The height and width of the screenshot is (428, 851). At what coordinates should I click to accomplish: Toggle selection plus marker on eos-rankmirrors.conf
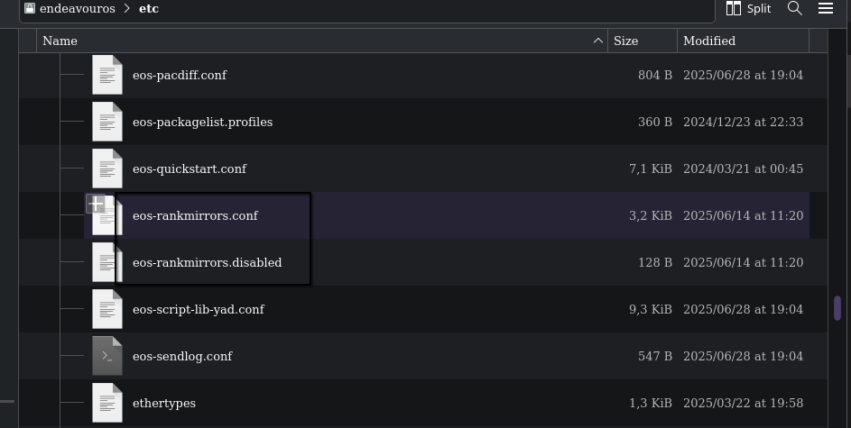[96, 205]
